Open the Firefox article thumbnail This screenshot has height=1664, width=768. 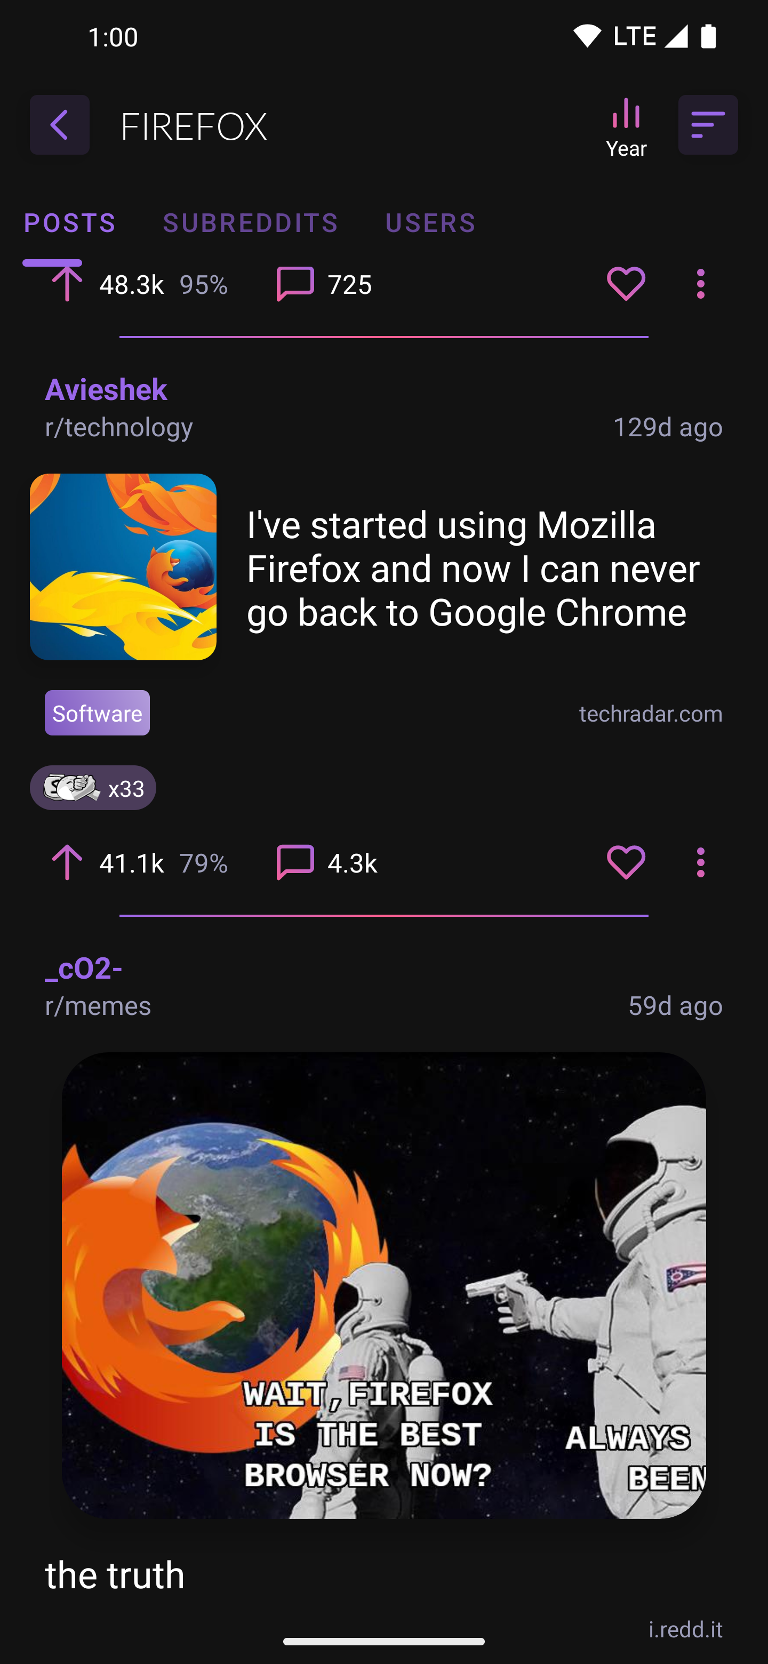[x=123, y=566]
